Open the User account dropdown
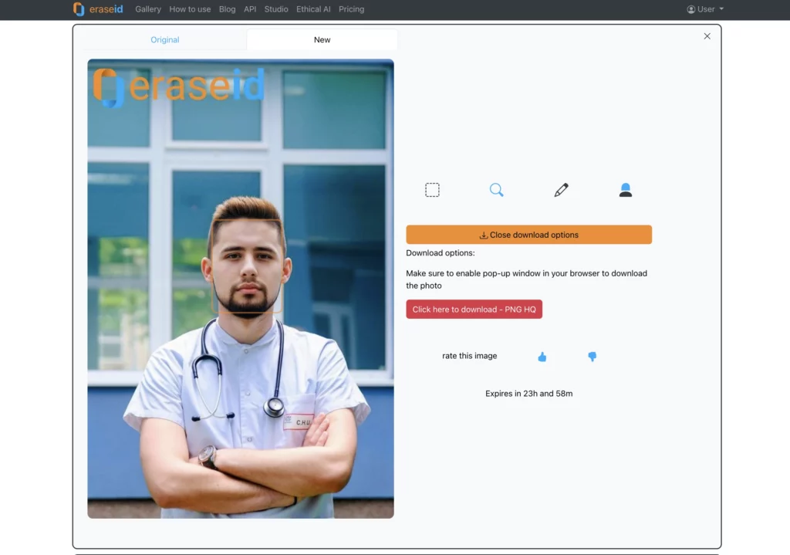This screenshot has width=790, height=555. pyautogui.click(x=704, y=8)
